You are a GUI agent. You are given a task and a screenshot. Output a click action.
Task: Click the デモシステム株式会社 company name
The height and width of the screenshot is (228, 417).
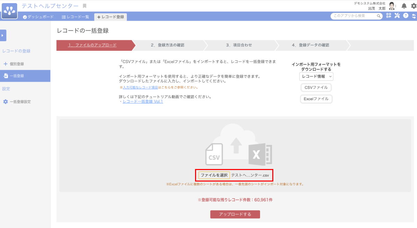coord(369,3)
